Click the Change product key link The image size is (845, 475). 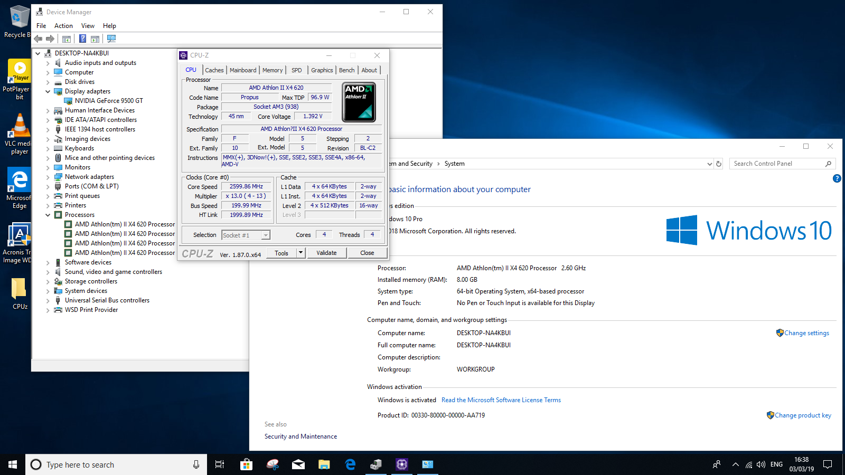802,415
